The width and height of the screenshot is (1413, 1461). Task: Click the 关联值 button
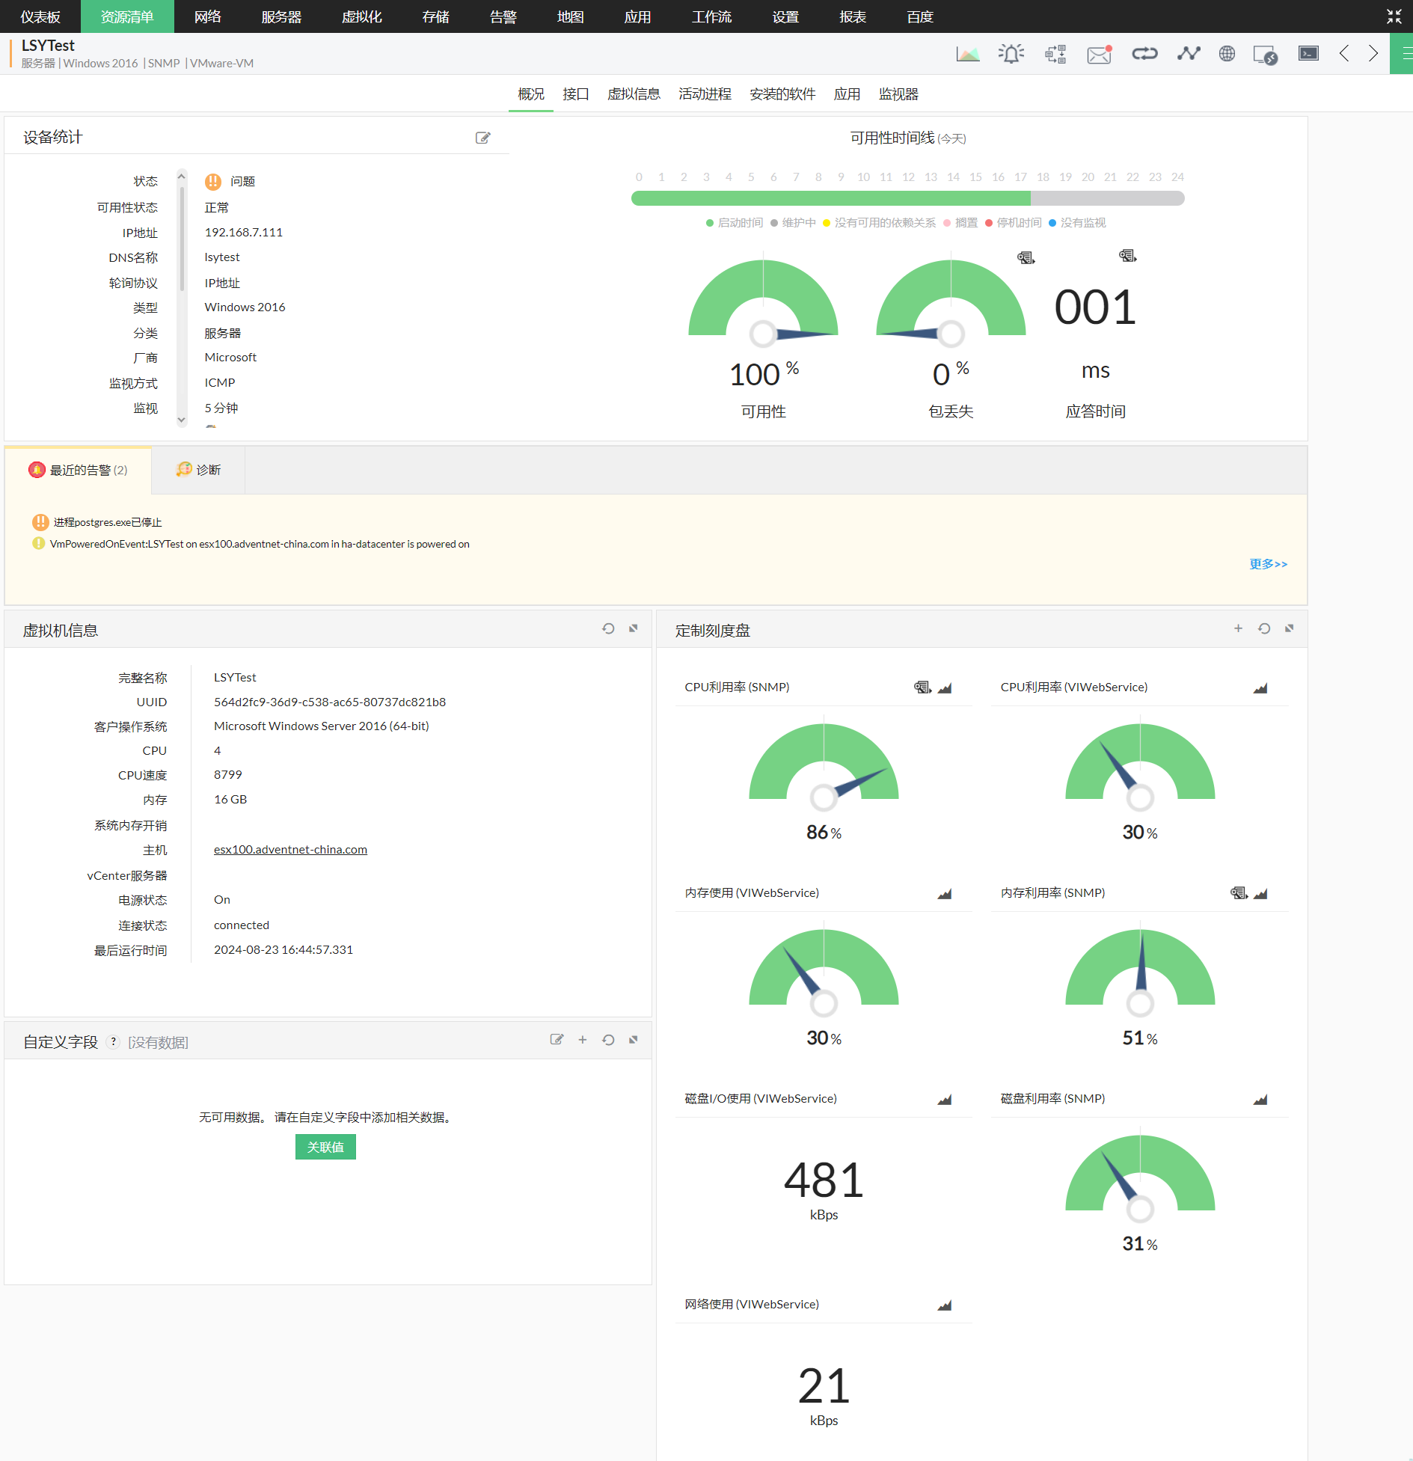click(x=325, y=1147)
